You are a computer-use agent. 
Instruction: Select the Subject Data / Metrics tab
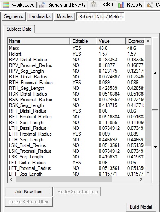(101, 17)
